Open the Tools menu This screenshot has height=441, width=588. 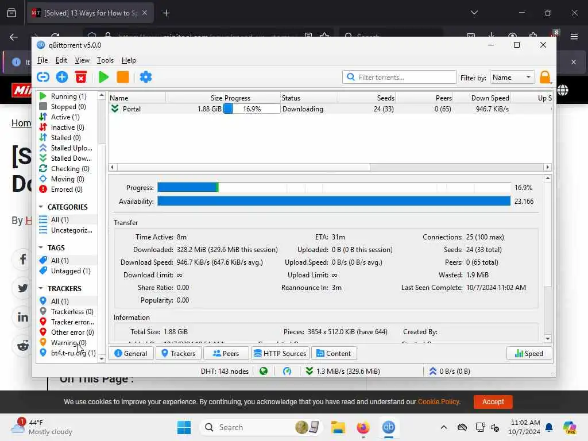pos(105,60)
